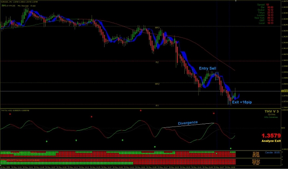Click the London clock row
288x169 pixels.
pos(265,15)
